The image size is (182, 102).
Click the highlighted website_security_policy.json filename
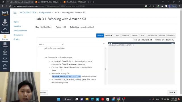tap(66, 76)
